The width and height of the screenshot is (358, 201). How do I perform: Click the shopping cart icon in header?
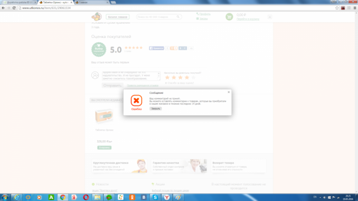229,17
